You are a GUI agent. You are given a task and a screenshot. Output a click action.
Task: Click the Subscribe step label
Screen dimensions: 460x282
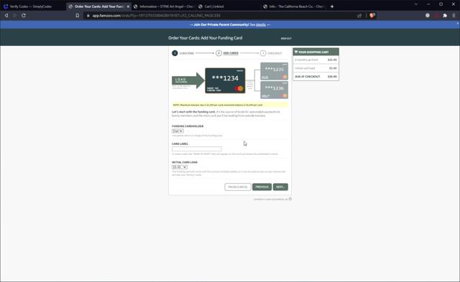click(x=187, y=53)
